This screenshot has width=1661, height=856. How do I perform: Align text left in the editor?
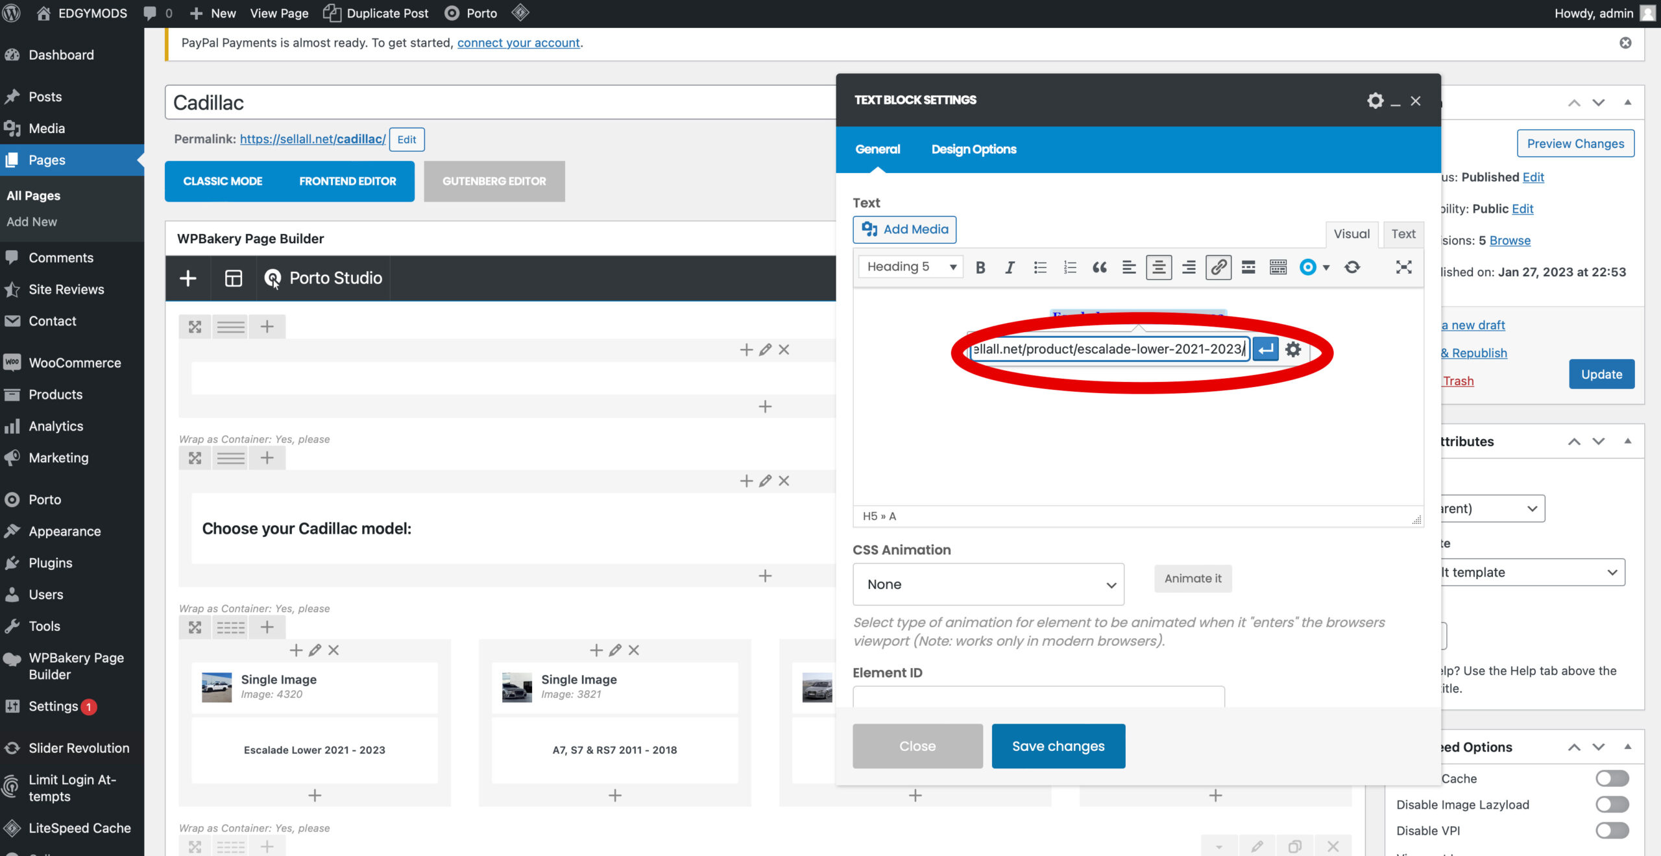pyautogui.click(x=1129, y=267)
